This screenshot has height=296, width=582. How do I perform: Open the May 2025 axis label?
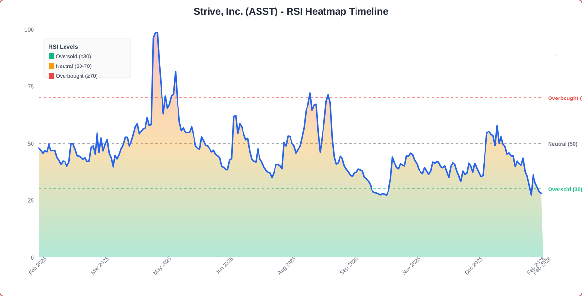(x=162, y=264)
